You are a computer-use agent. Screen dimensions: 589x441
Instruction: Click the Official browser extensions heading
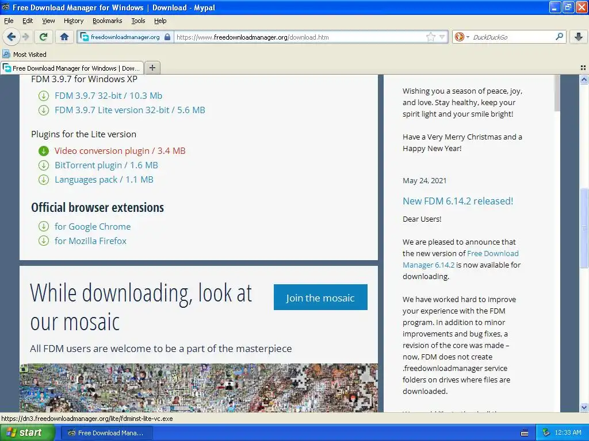point(98,207)
